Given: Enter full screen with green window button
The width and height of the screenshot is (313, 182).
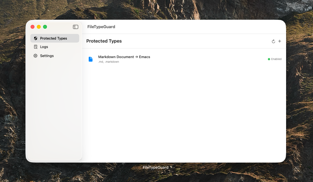Looking at the screenshot, I should tap(45, 27).
